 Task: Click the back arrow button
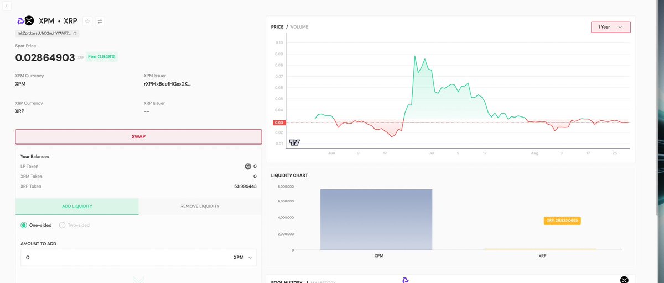(6, 5)
